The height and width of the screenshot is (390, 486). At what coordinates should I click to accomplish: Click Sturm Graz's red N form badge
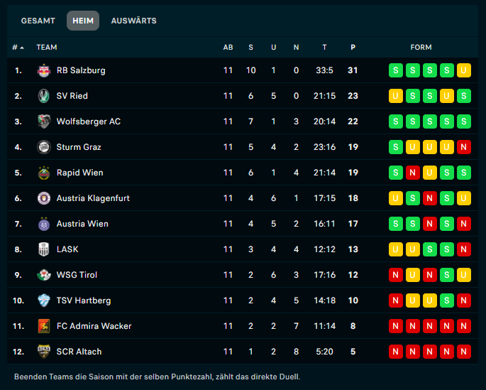click(464, 147)
